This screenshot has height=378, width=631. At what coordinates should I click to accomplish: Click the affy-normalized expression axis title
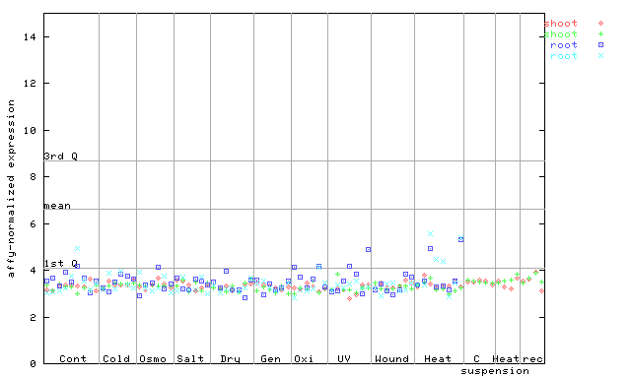[x=11, y=188]
